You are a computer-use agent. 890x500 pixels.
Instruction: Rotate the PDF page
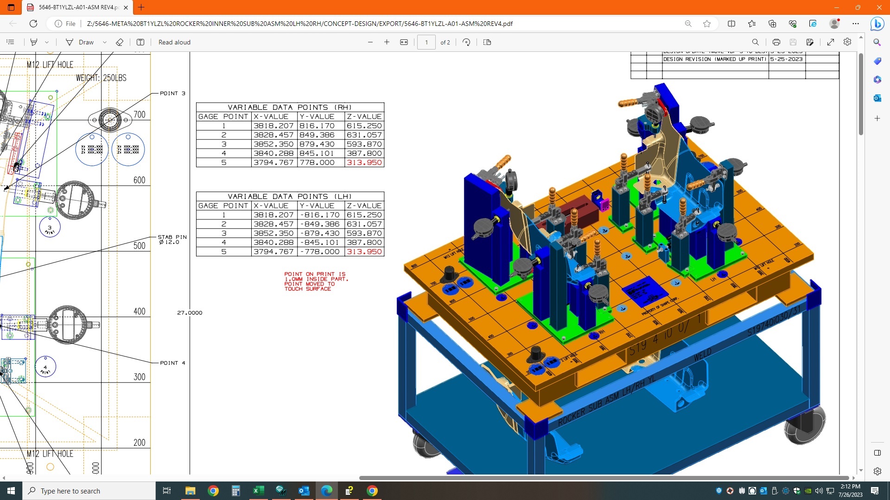pyautogui.click(x=466, y=42)
